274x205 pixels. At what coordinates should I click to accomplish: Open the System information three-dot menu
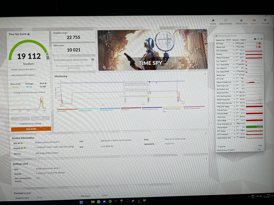(206, 133)
